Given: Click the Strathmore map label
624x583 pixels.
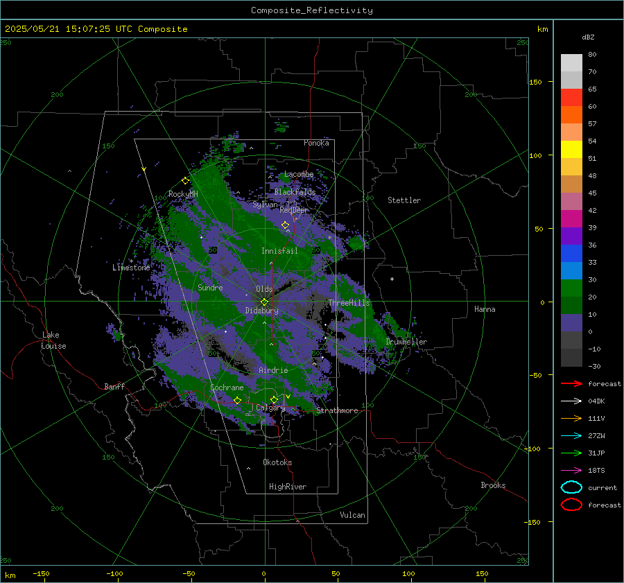Looking at the screenshot, I should 337,410.
